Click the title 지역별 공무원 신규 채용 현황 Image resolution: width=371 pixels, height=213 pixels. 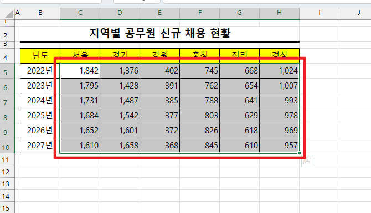pos(159,33)
